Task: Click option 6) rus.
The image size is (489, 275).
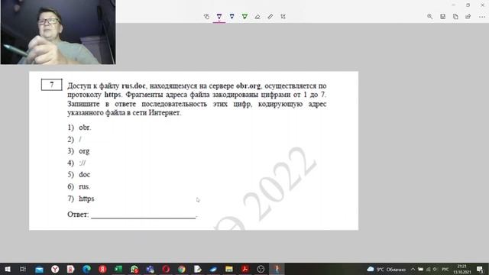Action: 79,186
